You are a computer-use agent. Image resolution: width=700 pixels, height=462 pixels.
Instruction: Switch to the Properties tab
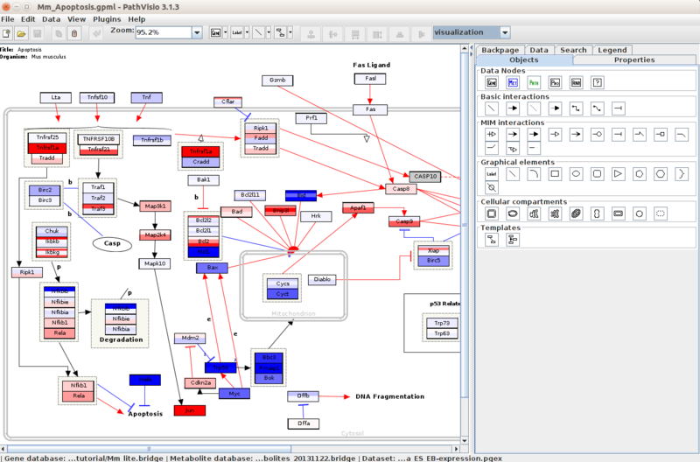point(633,59)
